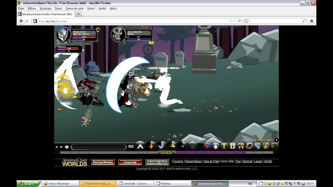Image resolution: width=333 pixels, height=187 pixels.
Task: Open the white character figure menu icon
Action: 215,146
